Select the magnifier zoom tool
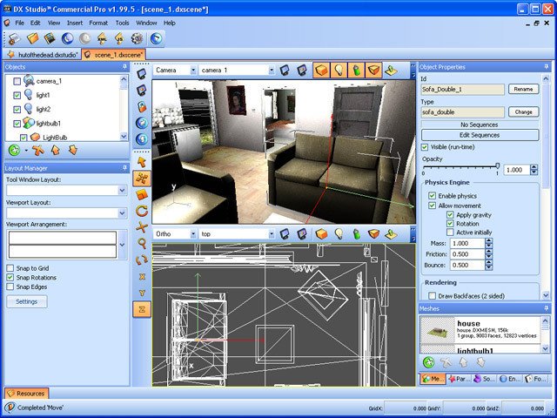Viewport: 557px width, 418px height. pyautogui.click(x=142, y=244)
